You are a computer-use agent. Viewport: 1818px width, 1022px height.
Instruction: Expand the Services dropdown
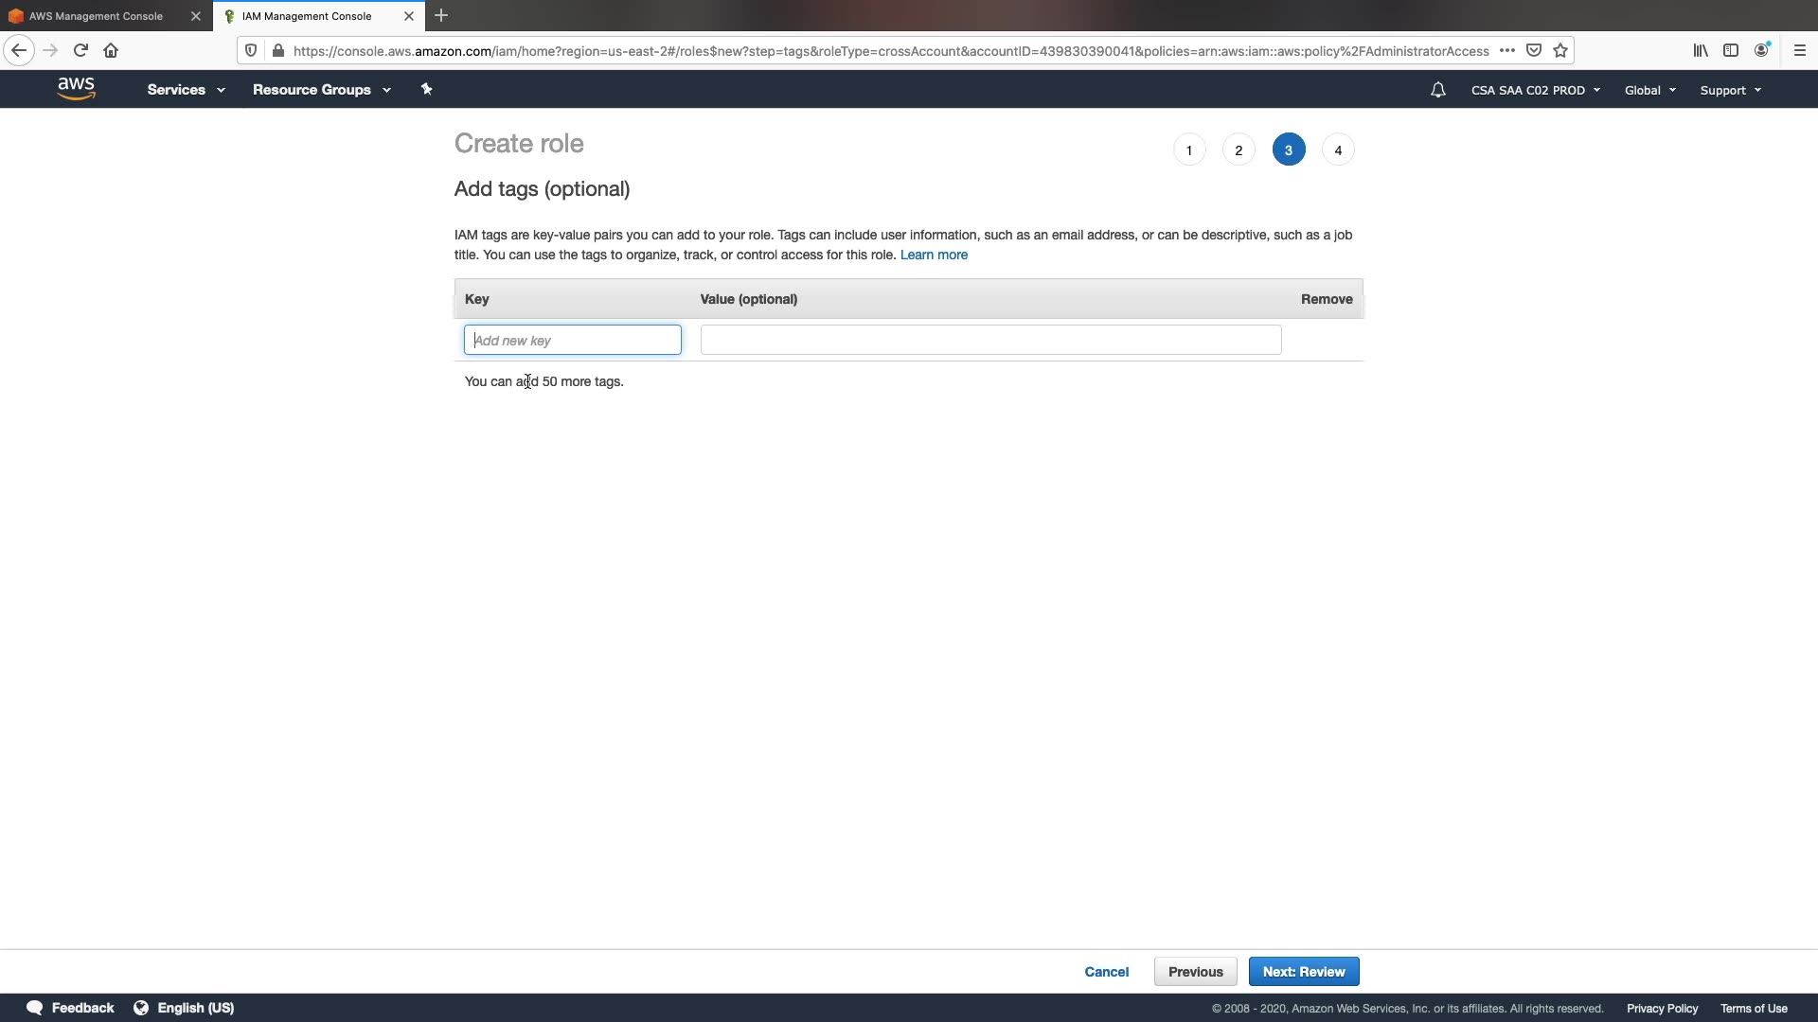[186, 90]
